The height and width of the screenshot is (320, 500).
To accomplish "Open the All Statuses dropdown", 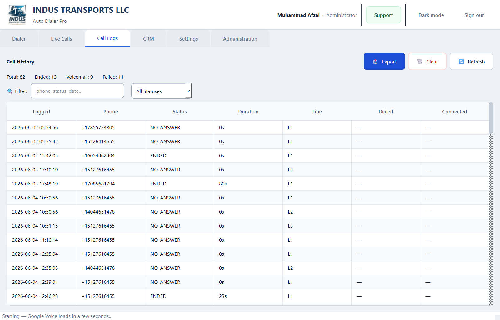I will click(161, 91).
